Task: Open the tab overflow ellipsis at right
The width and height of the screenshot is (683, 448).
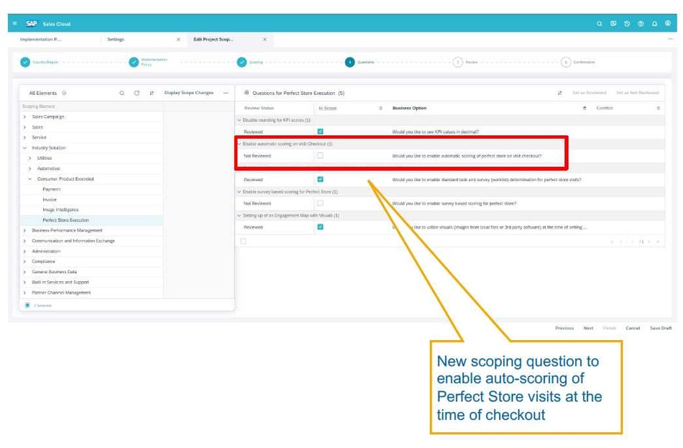Action: pyautogui.click(x=670, y=40)
